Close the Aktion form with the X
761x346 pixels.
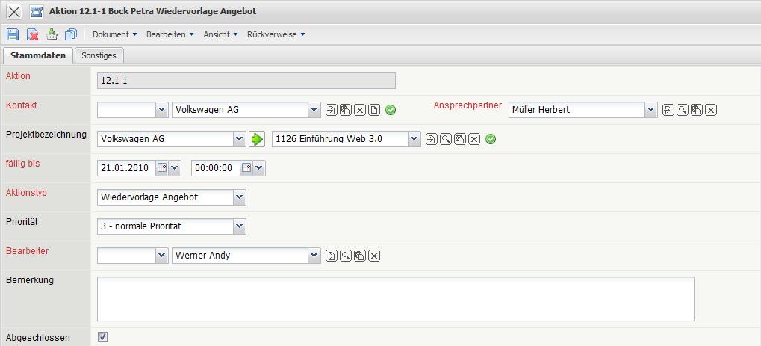pos(14,11)
